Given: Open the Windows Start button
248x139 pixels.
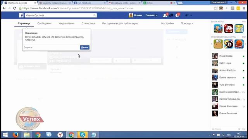Looking at the screenshot, I should 5,135.
